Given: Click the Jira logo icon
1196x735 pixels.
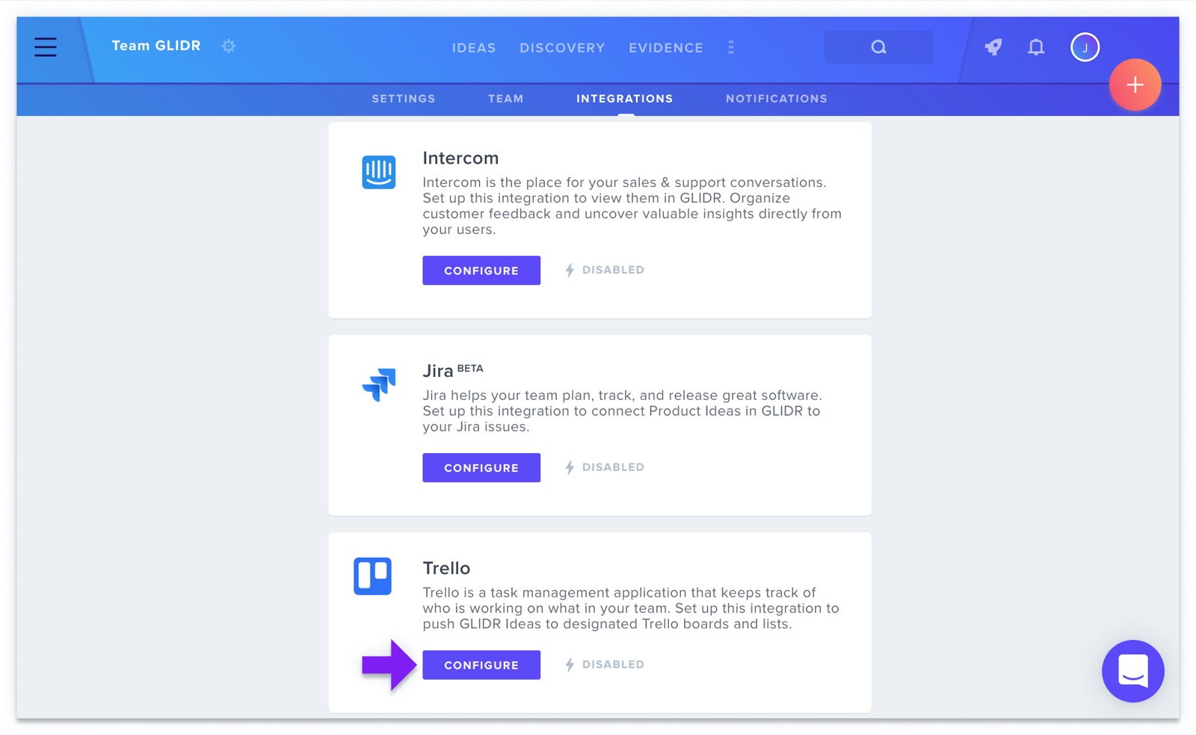Looking at the screenshot, I should (379, 384).
